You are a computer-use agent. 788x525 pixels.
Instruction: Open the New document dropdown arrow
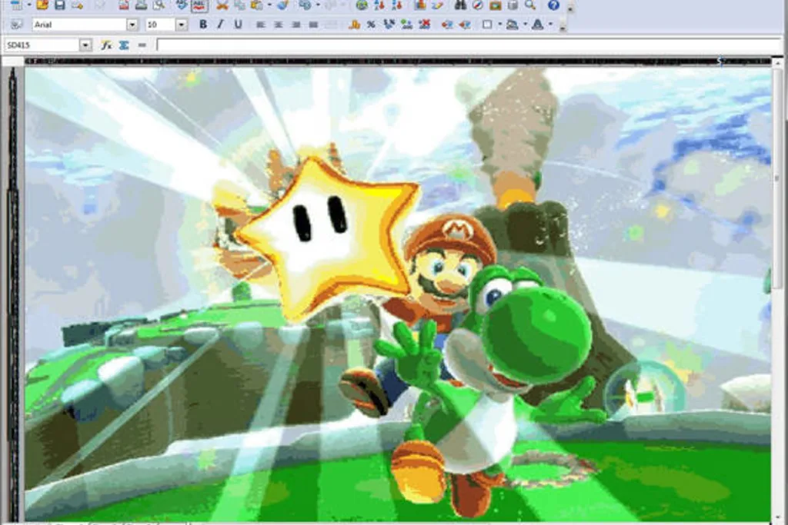pyautogui.click(x=28, y=5)
